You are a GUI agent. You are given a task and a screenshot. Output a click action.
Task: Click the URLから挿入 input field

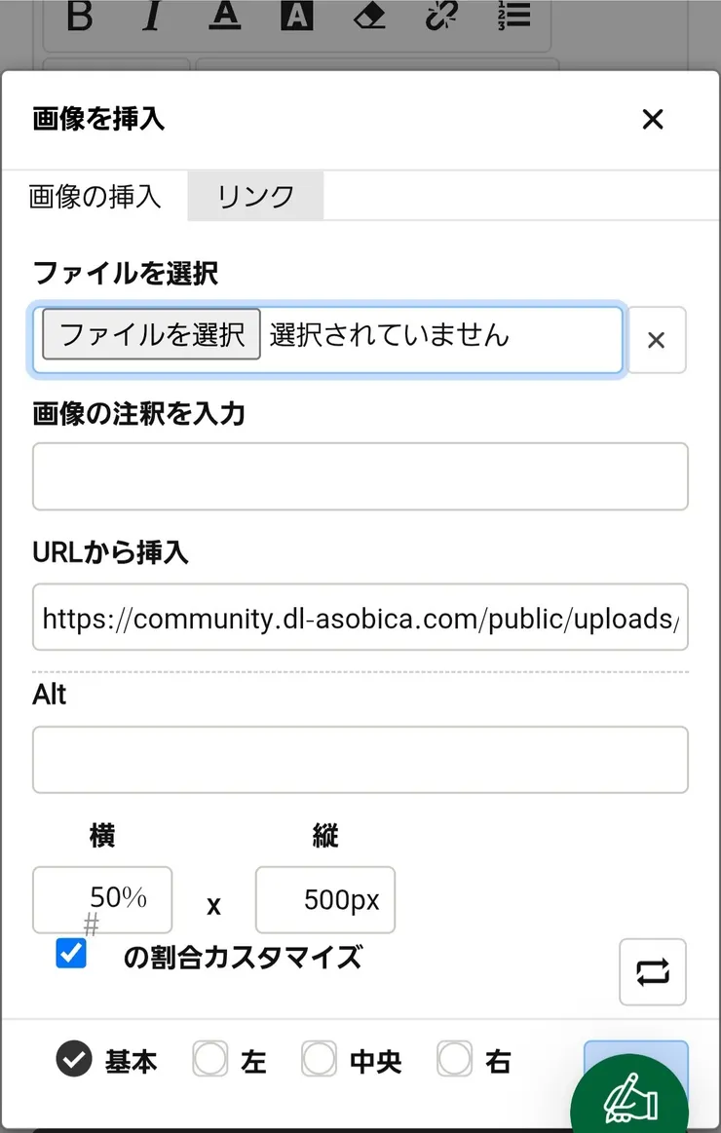coord(360,618)
